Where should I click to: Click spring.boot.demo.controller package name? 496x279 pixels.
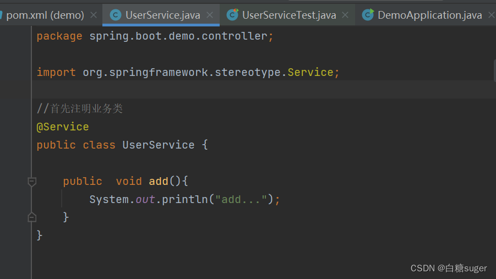pos(178,36)
